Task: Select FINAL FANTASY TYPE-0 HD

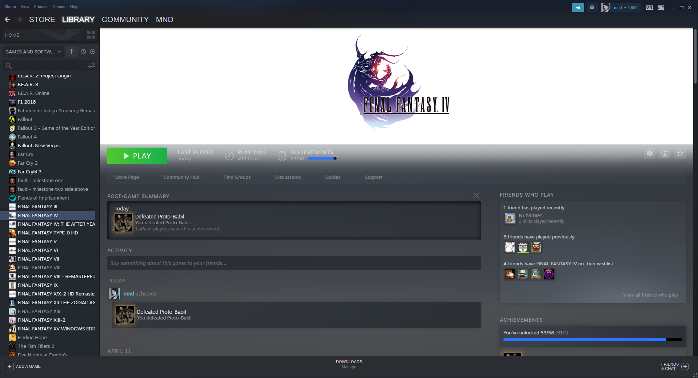Action: tap(48, 233)
